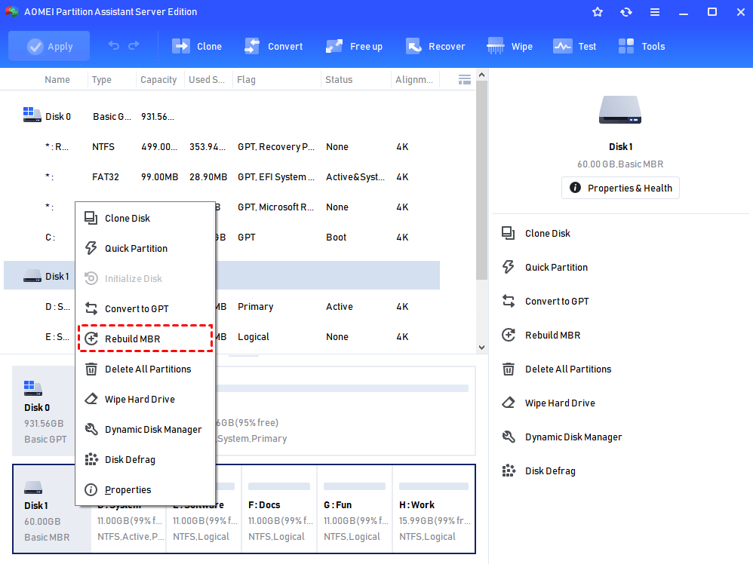
Task: Choose Quick Partition in the context menu
Action: pyautogui.click(x=145, y=249)
